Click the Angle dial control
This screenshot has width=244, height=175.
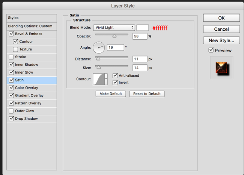(x=99, y=47)
